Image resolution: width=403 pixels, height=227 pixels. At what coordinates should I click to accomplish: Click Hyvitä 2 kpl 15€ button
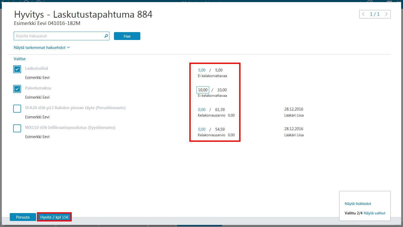point(54,217)
